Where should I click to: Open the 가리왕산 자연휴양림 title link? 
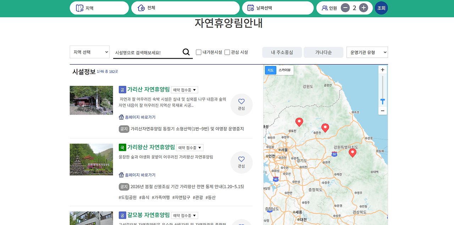tap(151, 147)
